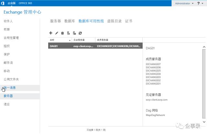Click the 已选择 1 项 status text
Image resolution: width=207 pixels, height=135 pixels.
pyautogui.click(x=96, y=130)
